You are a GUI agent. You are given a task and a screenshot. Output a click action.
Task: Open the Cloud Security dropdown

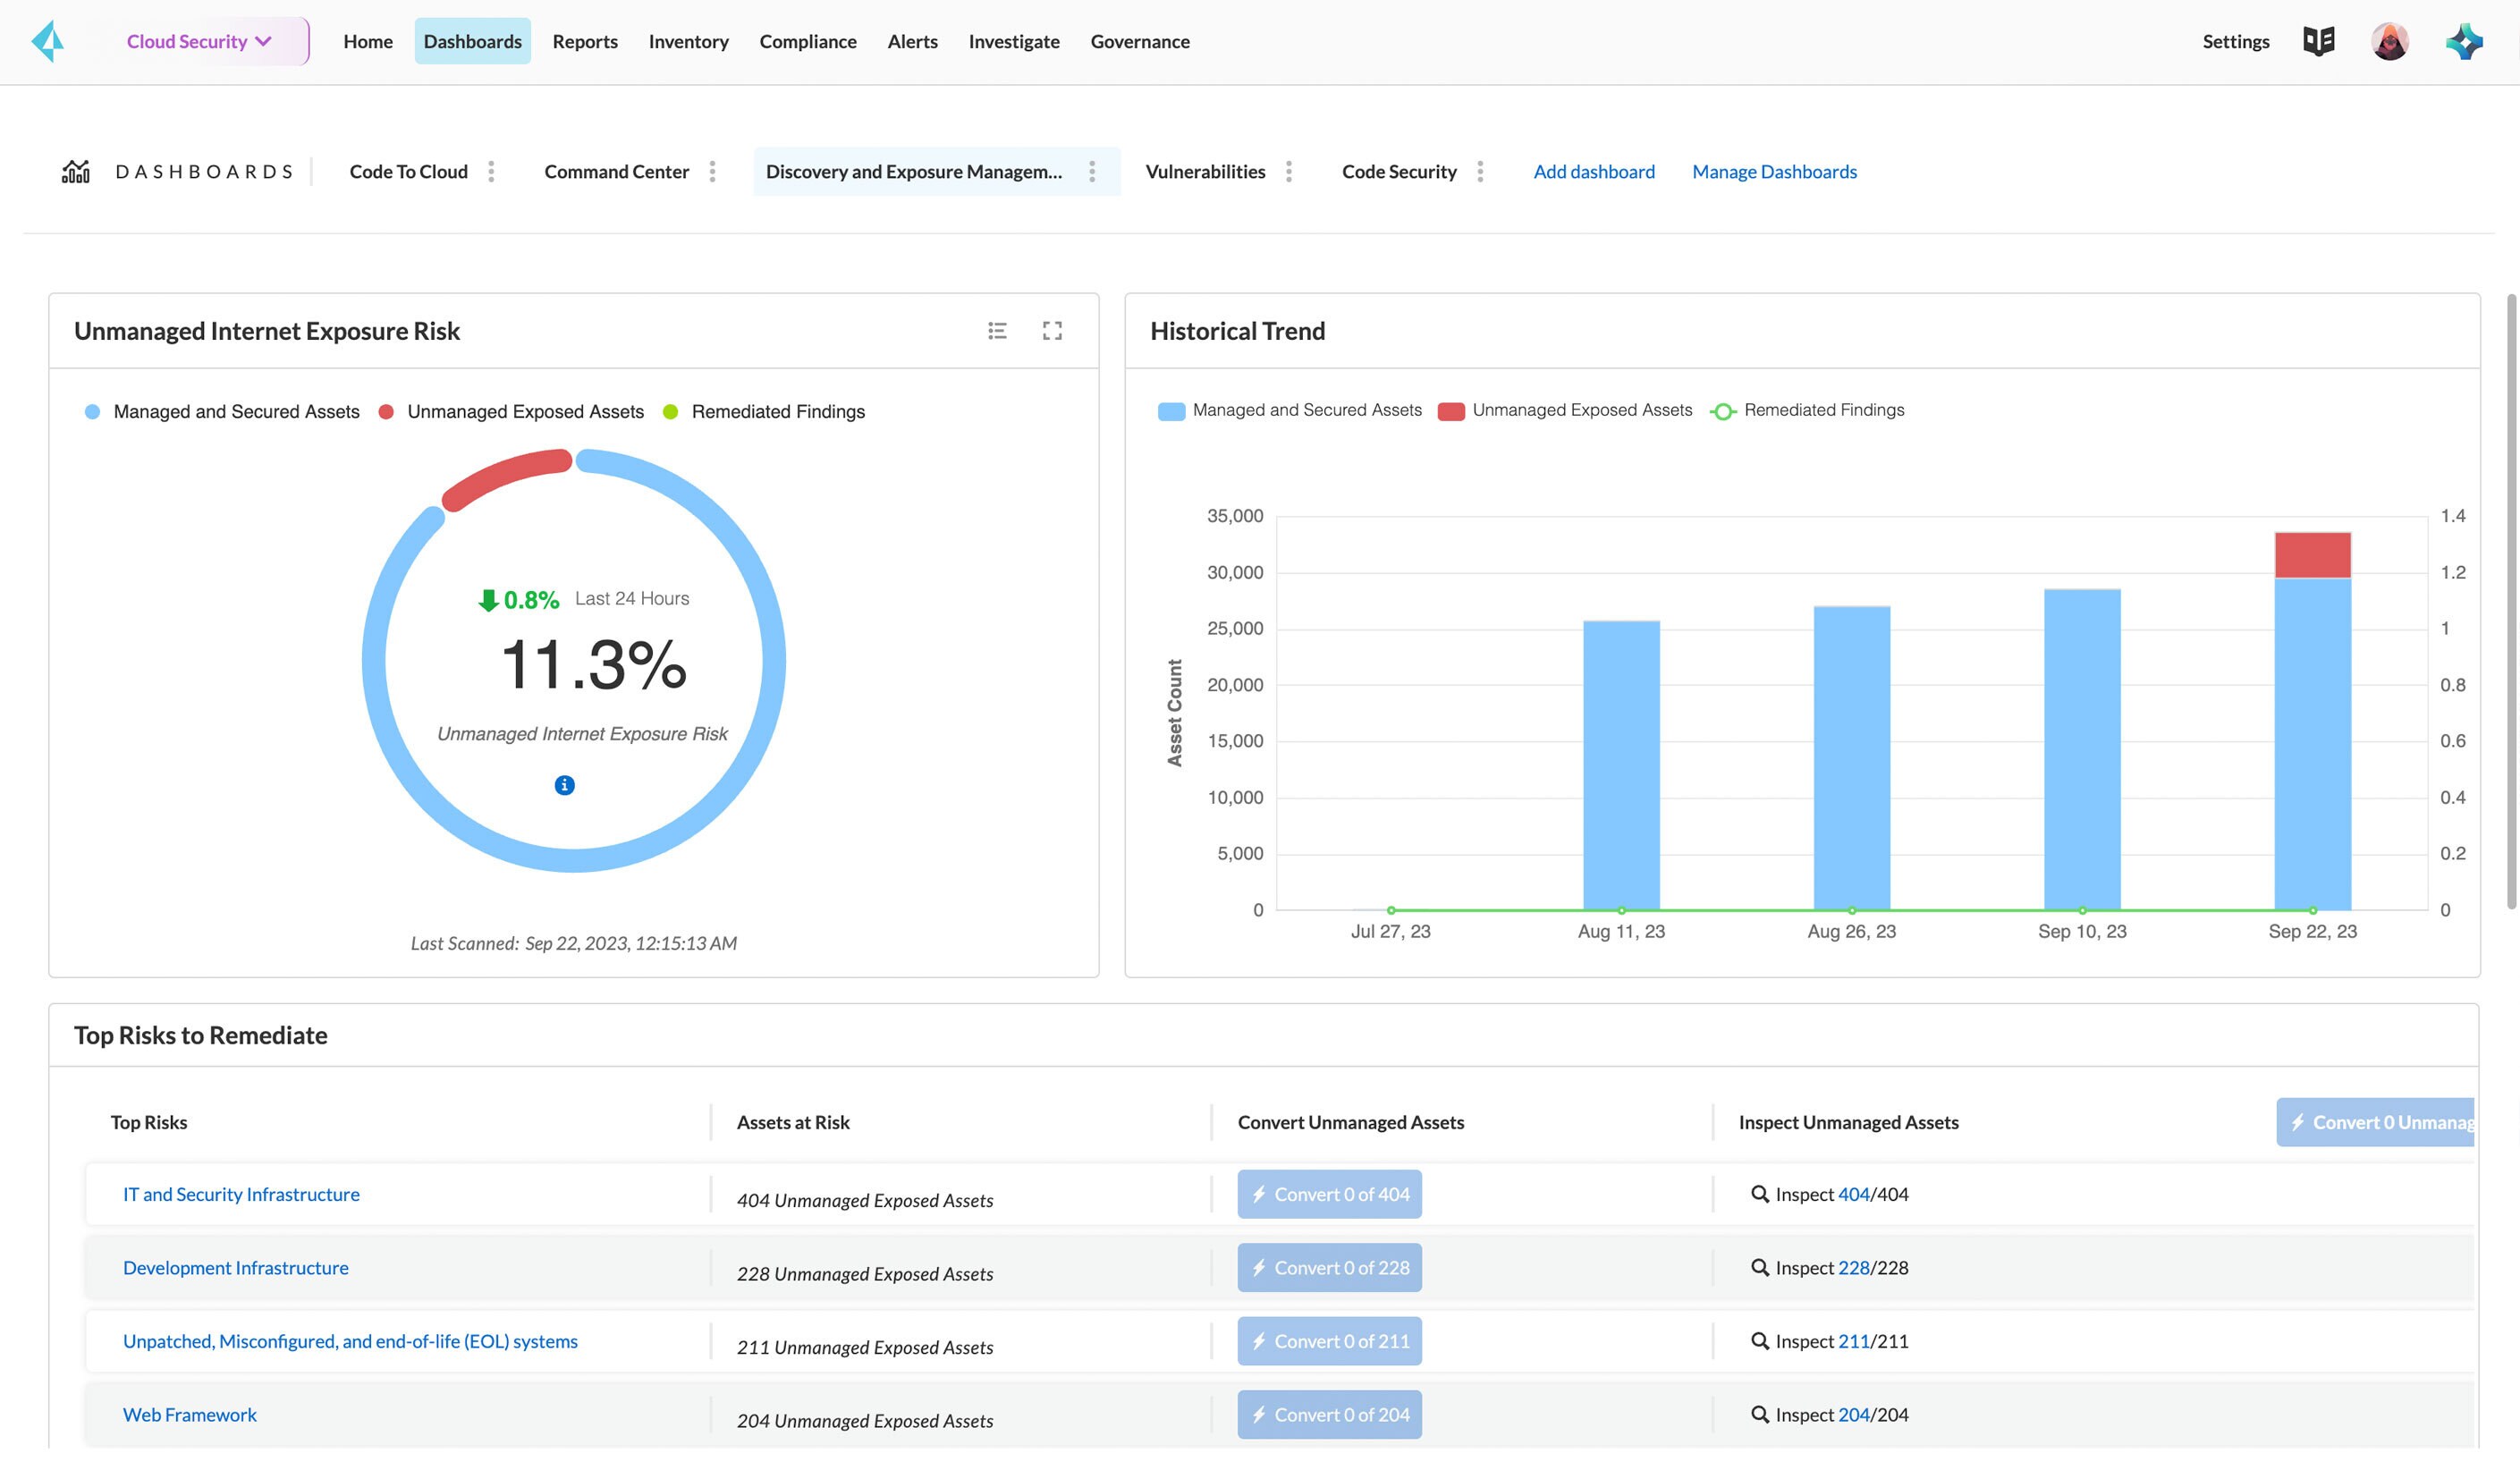click(x=199, y=42)
